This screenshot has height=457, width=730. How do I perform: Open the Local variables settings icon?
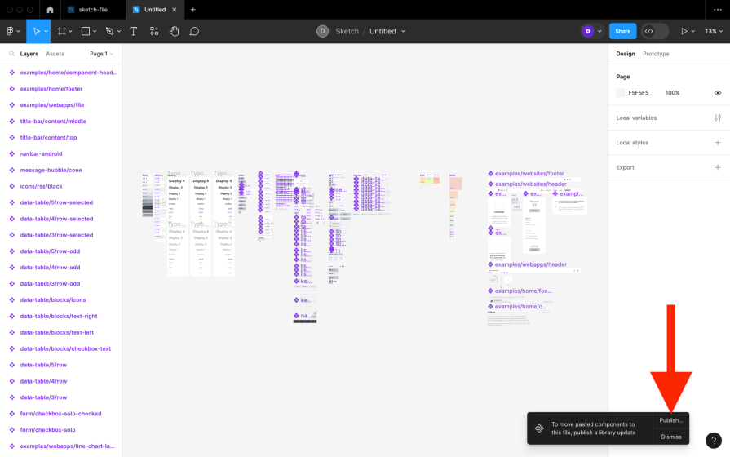click(x=718, y=118)
